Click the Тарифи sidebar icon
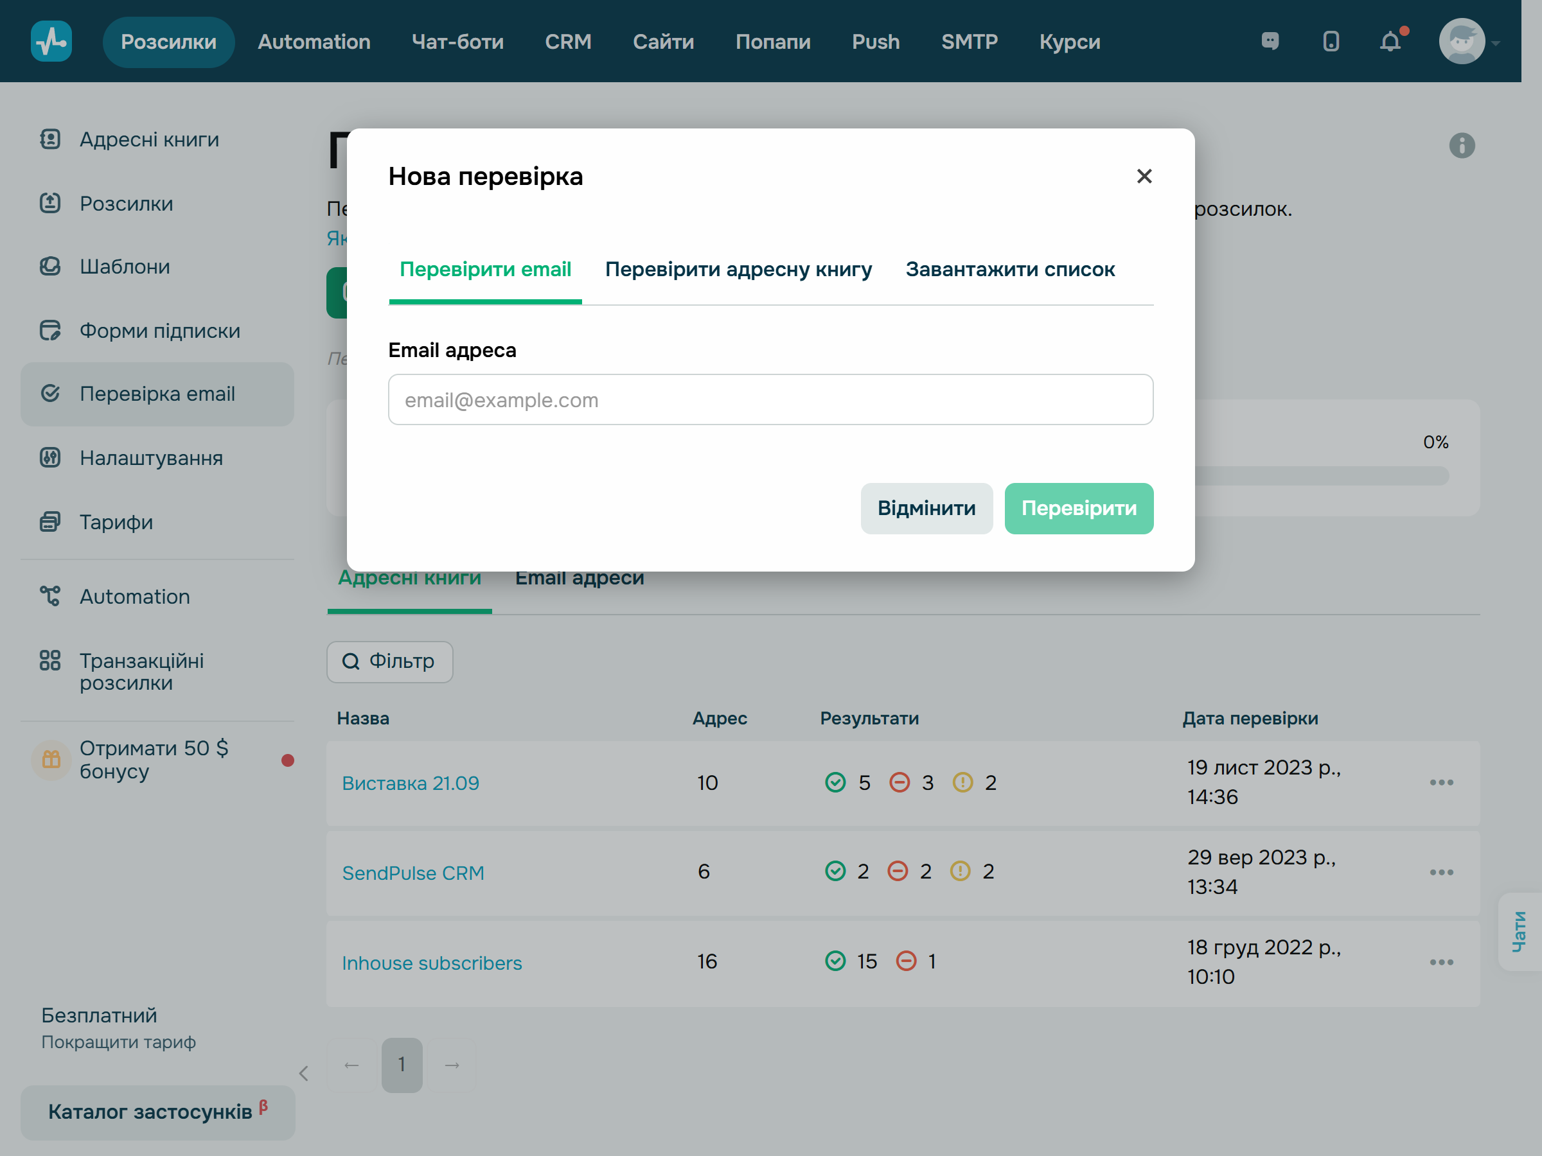The image size is (1542, 1156). (x=50, y=522)
